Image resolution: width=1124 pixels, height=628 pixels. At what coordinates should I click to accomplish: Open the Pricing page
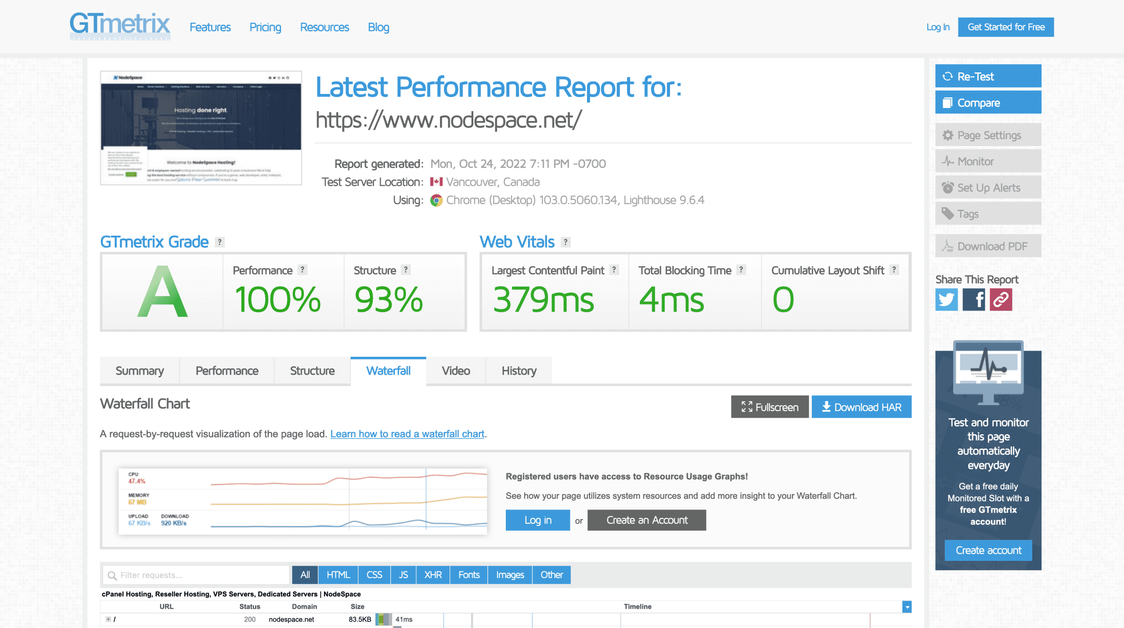(265, 27)
